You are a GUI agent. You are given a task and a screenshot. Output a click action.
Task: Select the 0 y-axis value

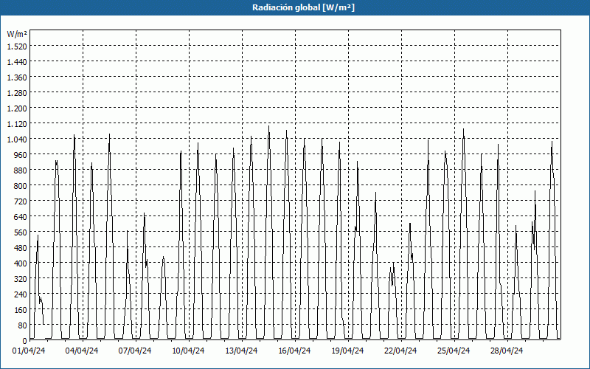[x=25, y=341]
